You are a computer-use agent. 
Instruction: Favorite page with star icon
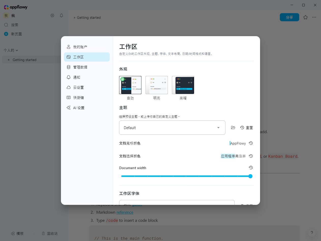(306, 17)
